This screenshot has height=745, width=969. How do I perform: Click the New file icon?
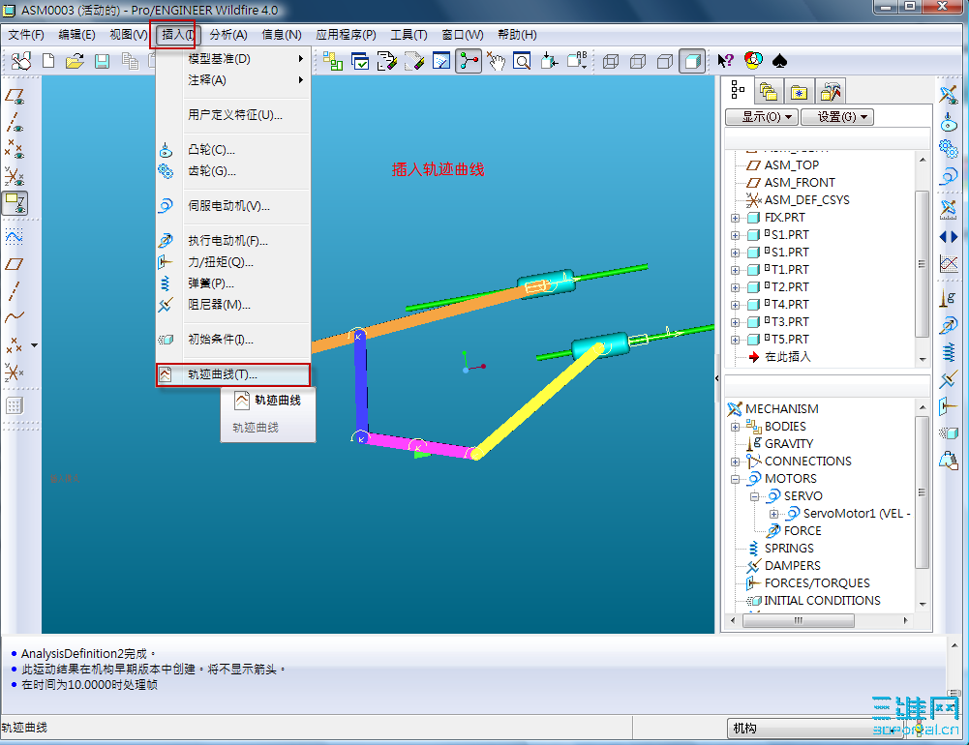48,61
